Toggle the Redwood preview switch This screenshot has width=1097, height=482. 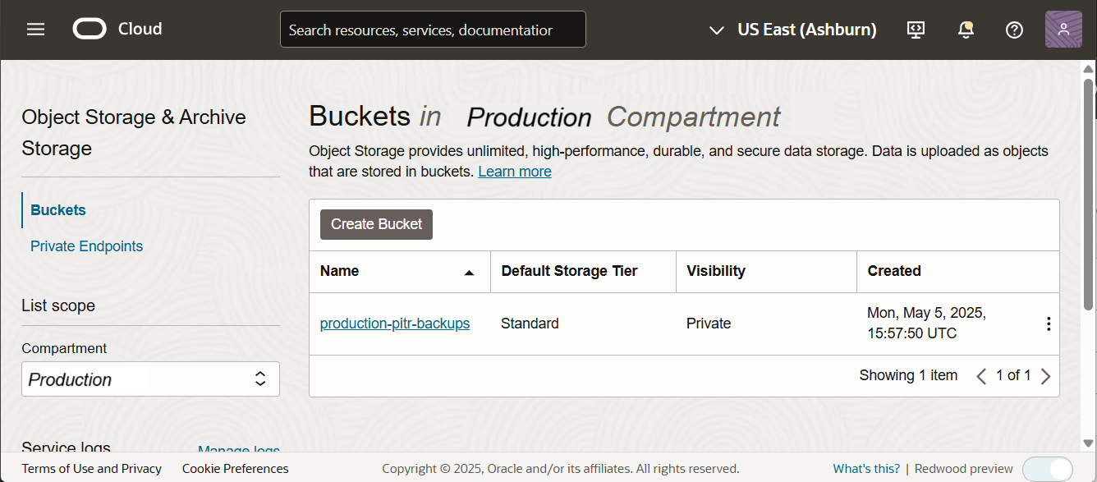coord(1048,469)
